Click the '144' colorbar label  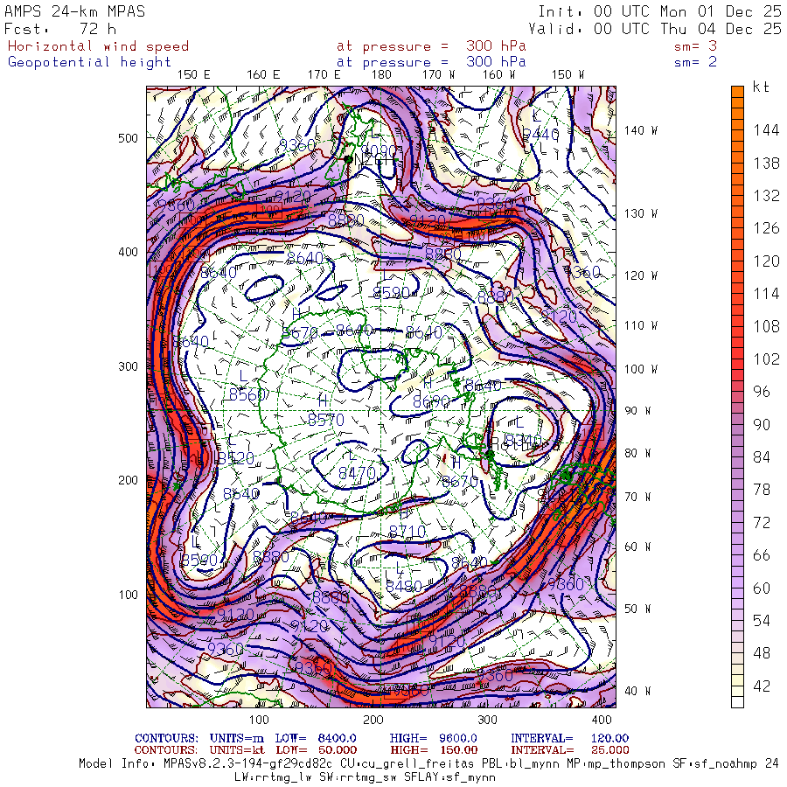pyautogui.click(x=766, y=130)
